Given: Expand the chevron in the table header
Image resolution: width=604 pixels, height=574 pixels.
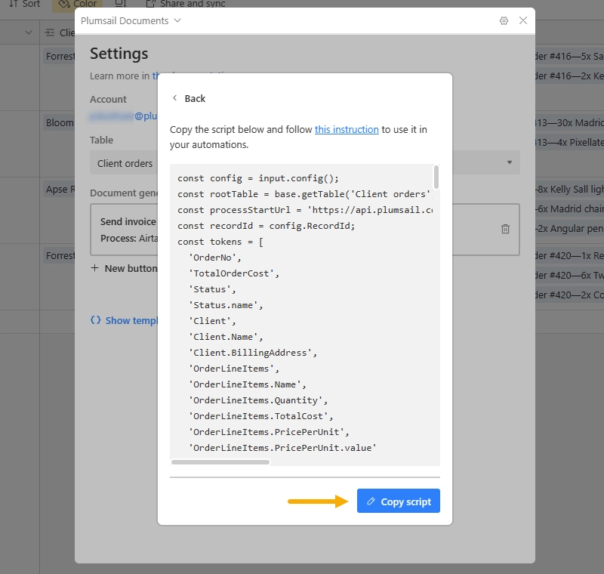Looking at the screenshot, I should pos(29,32).
